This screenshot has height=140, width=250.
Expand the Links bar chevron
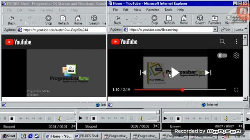click(x=246, y=28)
